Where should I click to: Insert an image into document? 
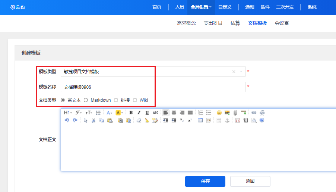(227, 113)
